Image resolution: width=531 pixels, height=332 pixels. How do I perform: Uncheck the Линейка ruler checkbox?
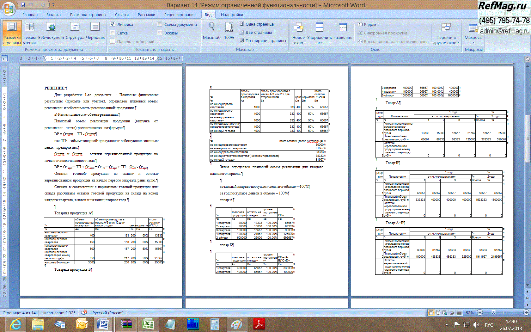(113, 24)
